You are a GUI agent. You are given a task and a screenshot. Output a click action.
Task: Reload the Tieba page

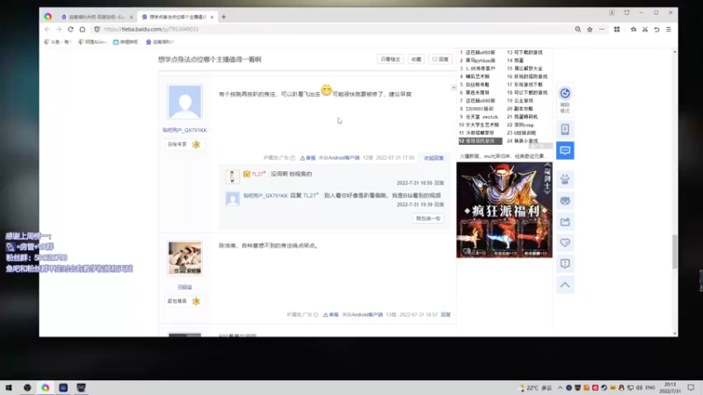(70, 29)
